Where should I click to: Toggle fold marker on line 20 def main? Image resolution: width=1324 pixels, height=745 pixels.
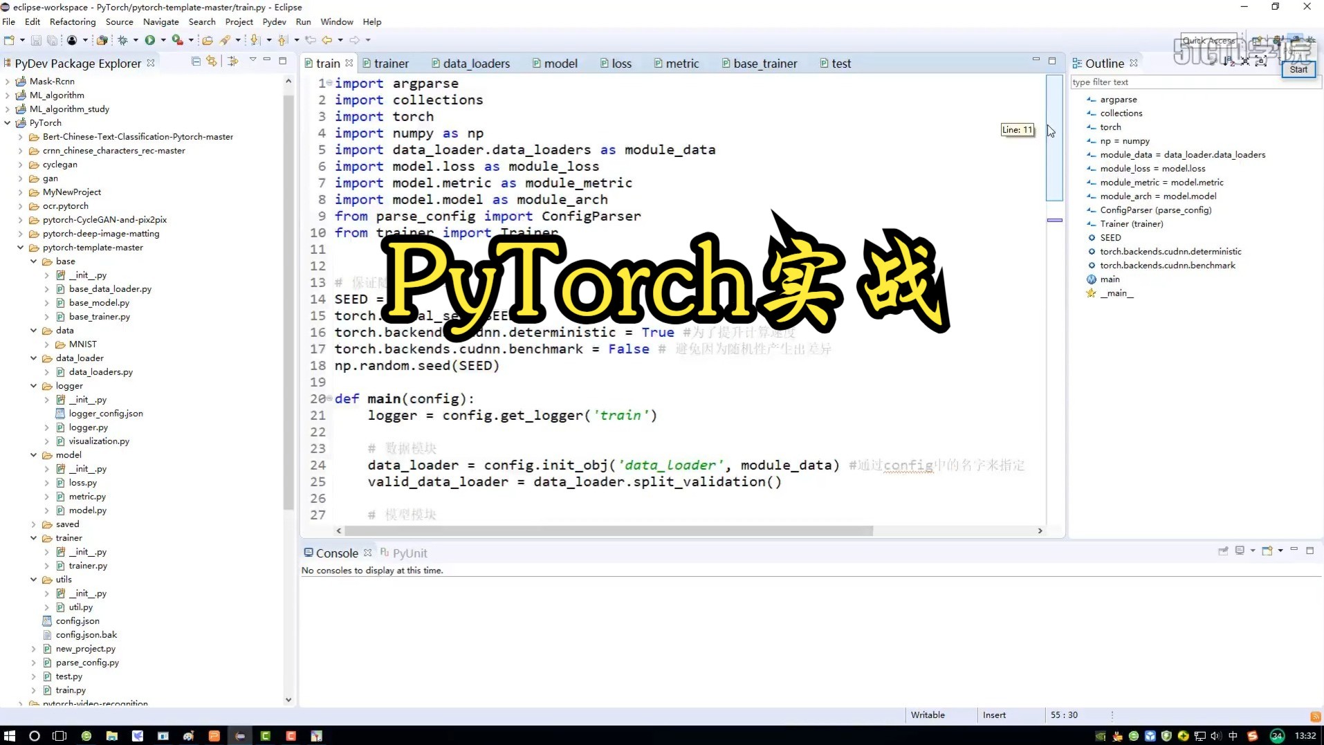pos(329,398)
